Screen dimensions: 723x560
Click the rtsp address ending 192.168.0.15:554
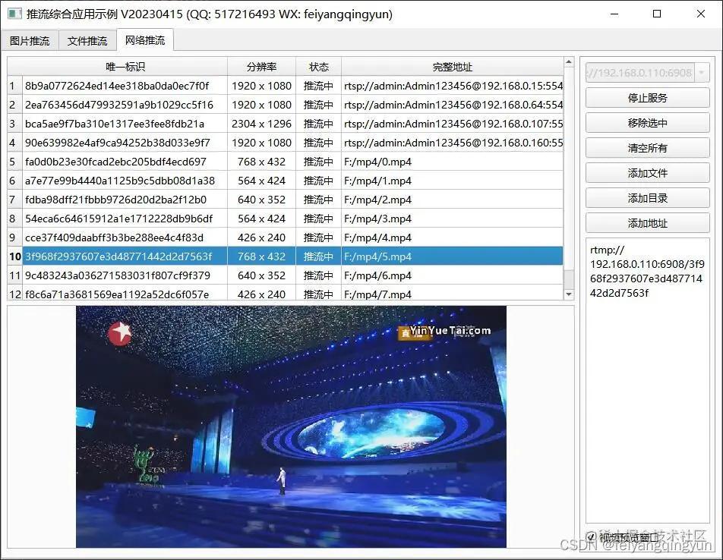point(453,86)
